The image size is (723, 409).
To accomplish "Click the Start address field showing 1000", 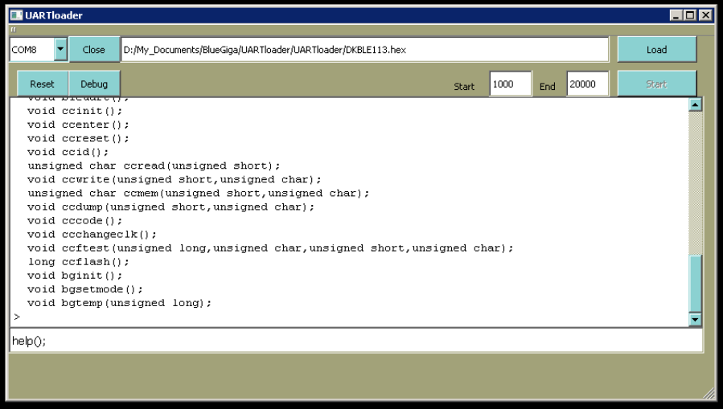I will [x=511, y=84].
